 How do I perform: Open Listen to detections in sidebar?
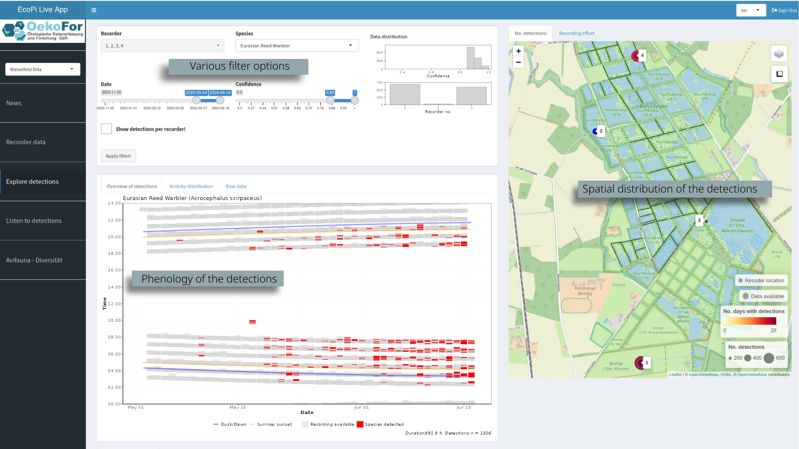coord(34,221)
